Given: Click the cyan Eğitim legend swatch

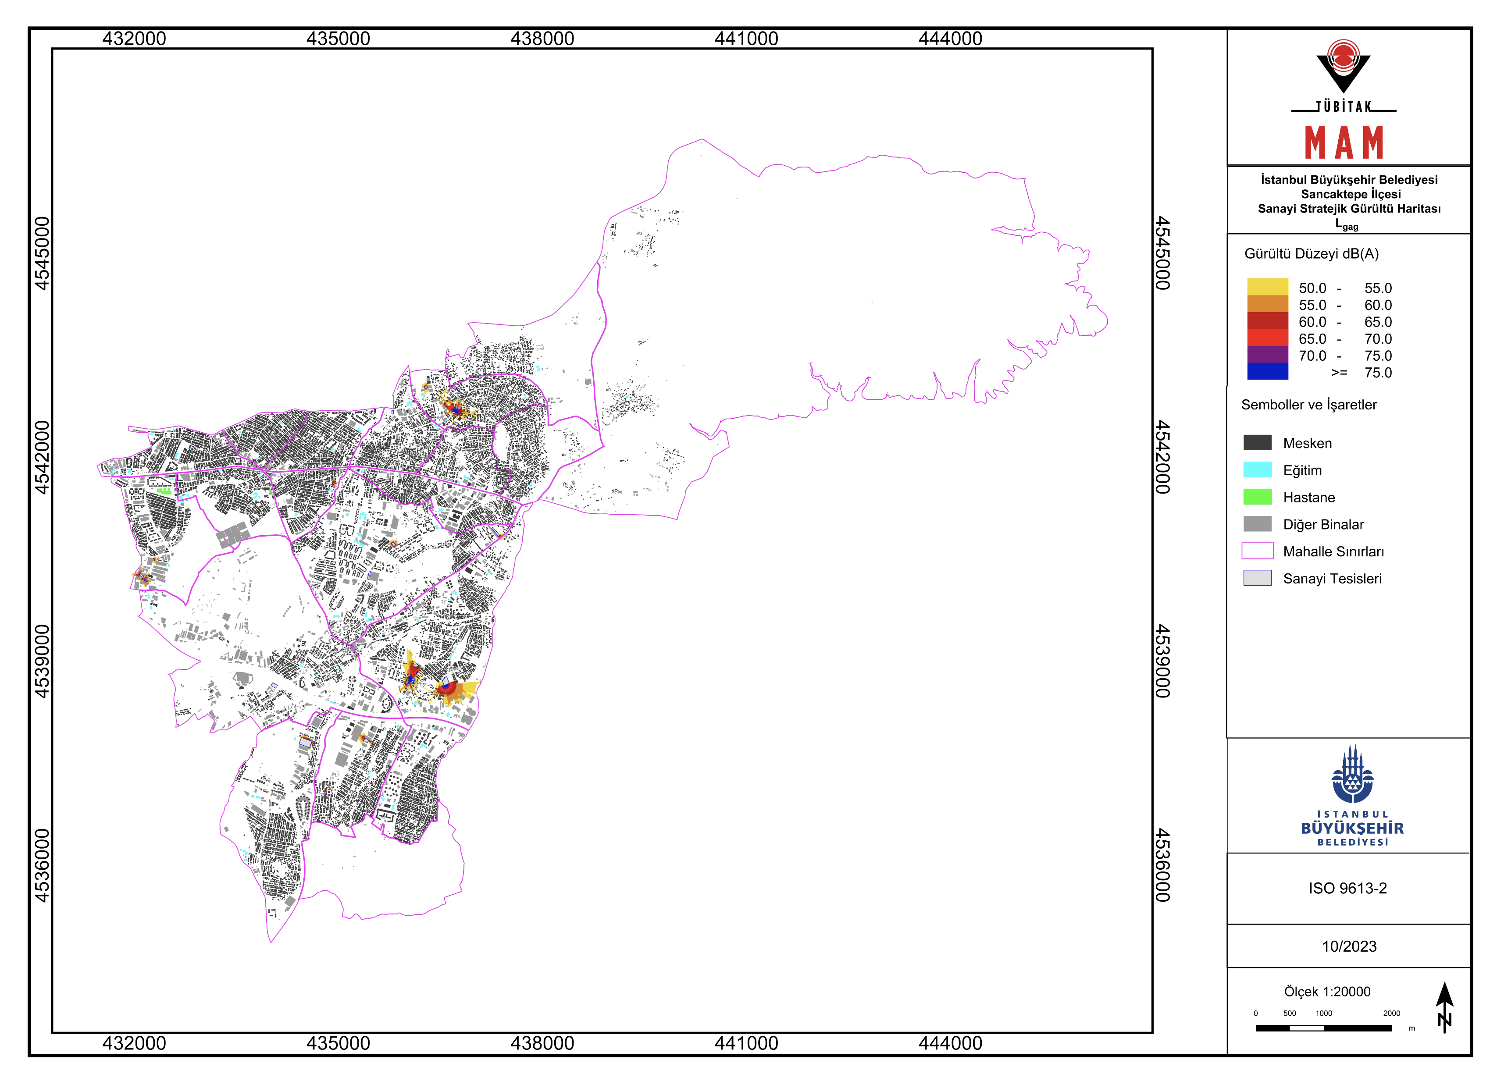Looking at the screenshot, I should click(1258, 469).
